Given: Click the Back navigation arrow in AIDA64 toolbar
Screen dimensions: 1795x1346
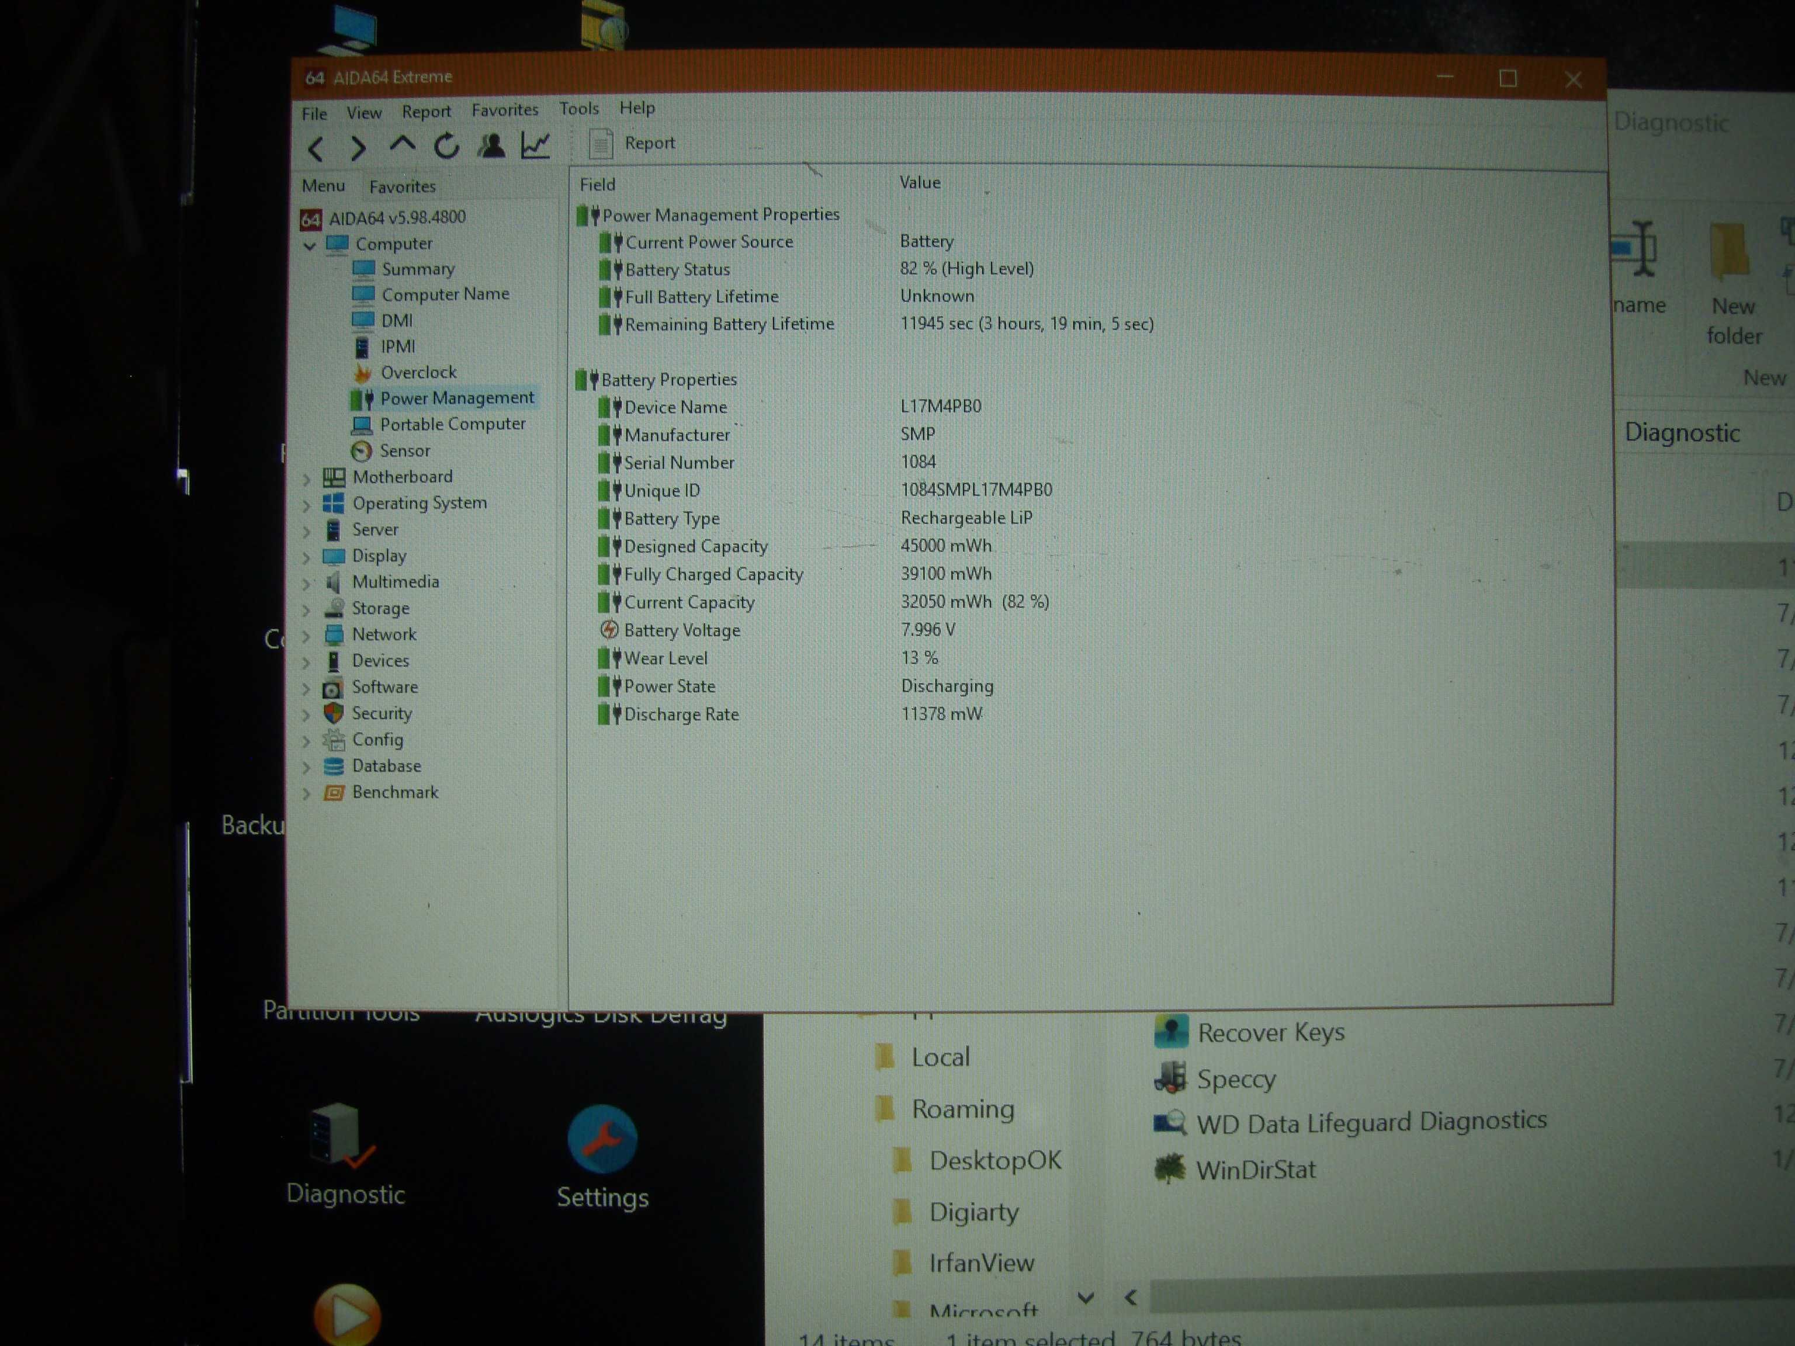Looking at the screenshot, I should coord(317,148).
